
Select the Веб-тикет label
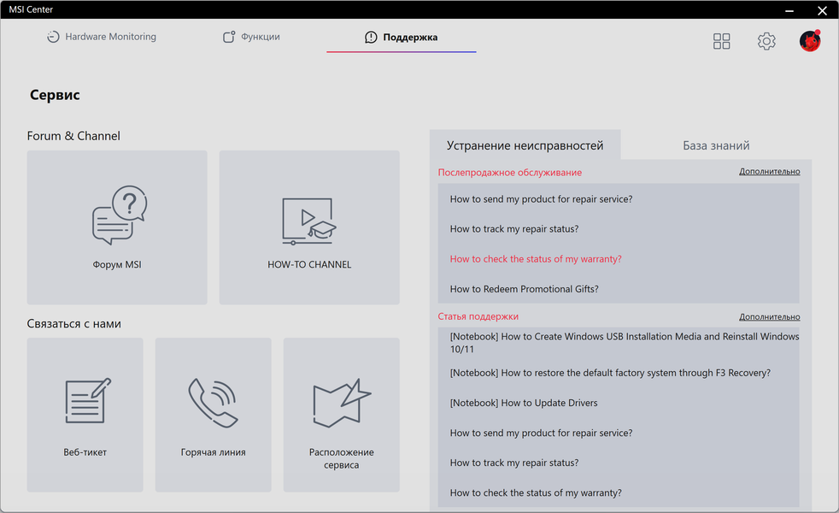pos(85,452)
